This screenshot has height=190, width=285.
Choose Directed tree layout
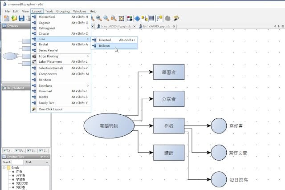click(105, 40)
